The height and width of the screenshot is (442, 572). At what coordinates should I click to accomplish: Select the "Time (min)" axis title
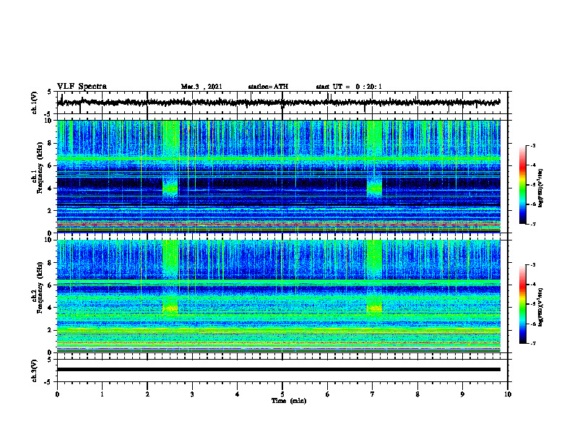tap(289, 401)
